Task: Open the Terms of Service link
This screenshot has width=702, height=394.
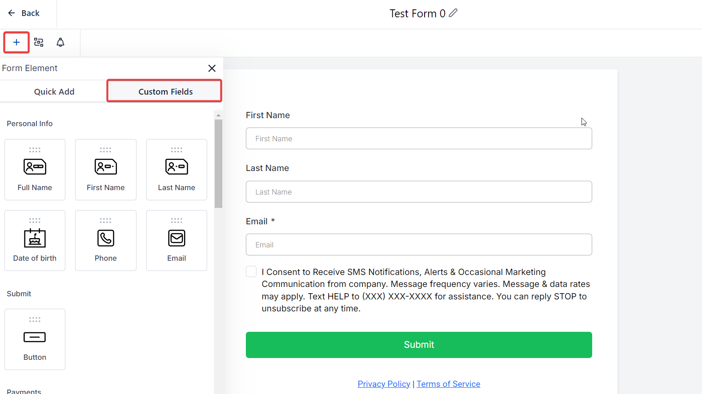Action: tap(448, 384)
